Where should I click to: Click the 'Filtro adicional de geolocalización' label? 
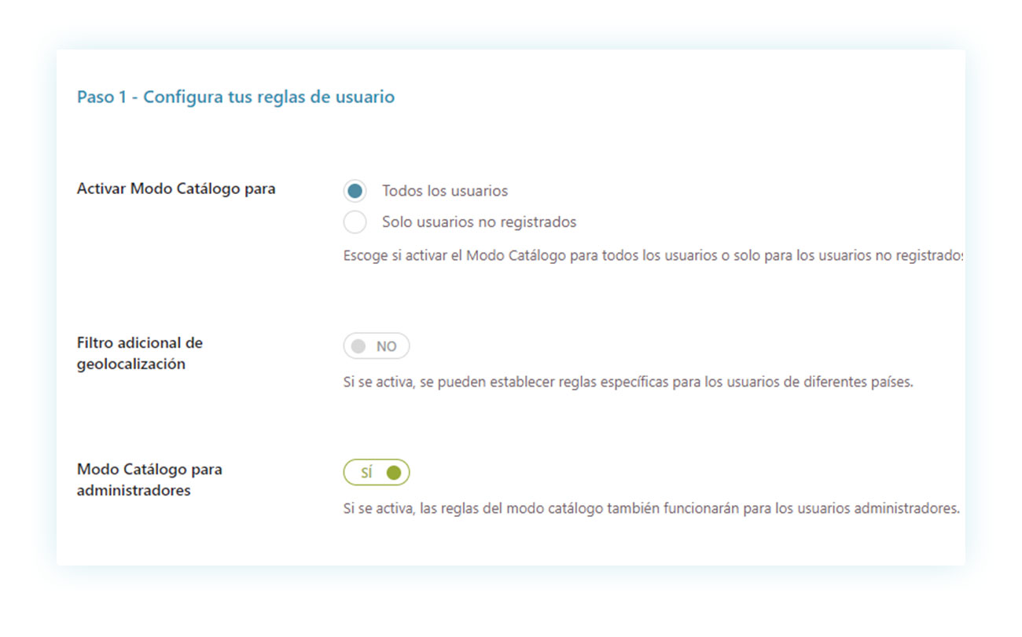[x=140, y=353]
